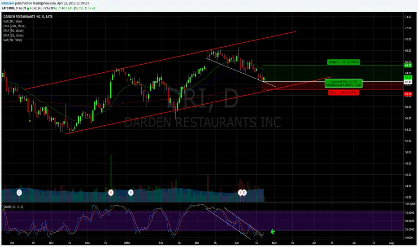Click the dividend D marker near October

click(x=19, y=193)
